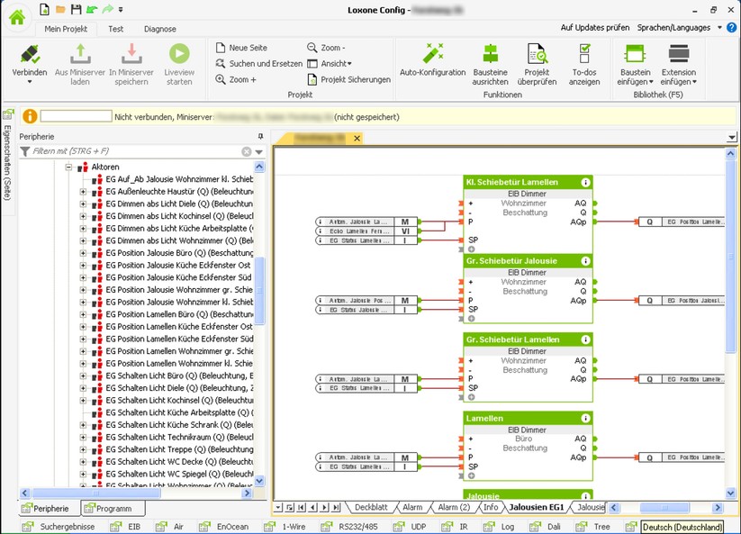Open document tab list dropdown arrow
Viewport: 741px width, 534px height.
point(732,138)
